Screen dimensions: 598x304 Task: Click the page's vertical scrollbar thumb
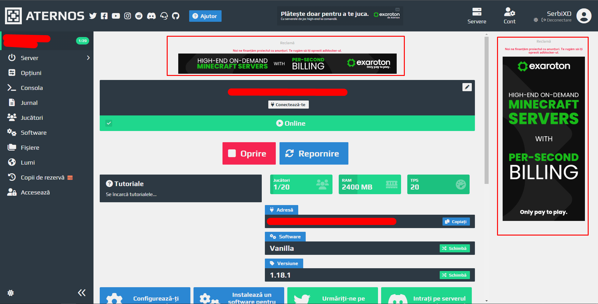486,110
